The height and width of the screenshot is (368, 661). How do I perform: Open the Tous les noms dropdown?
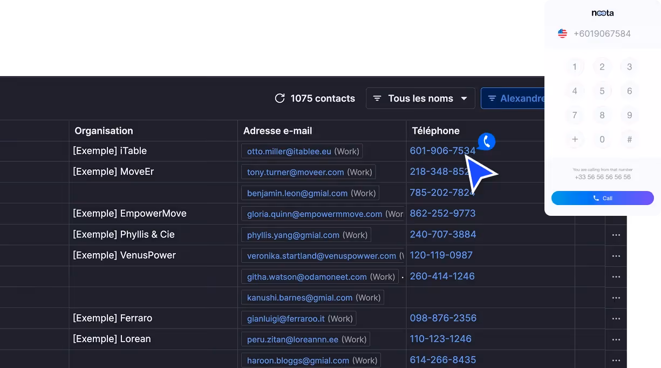click(420, 98)
